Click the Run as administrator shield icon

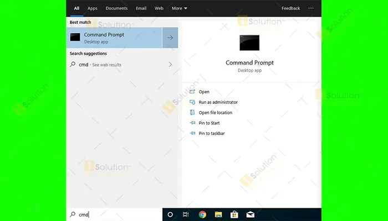(192, 102)
